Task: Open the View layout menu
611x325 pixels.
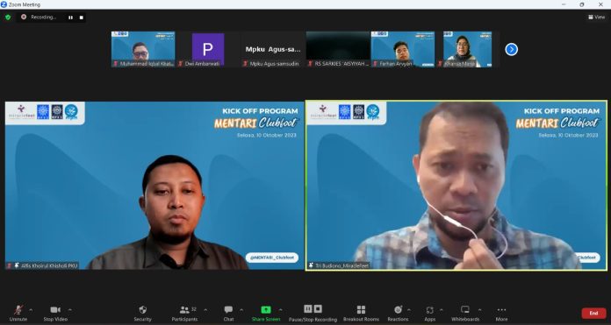Action: pos(597,18)
